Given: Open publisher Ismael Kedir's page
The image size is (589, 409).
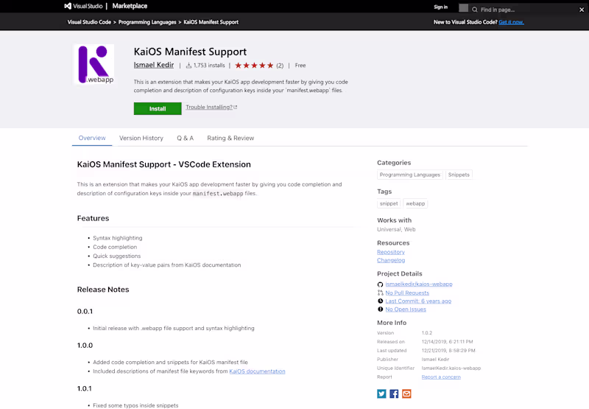Looking at the screenshot, I should point(154,65).
